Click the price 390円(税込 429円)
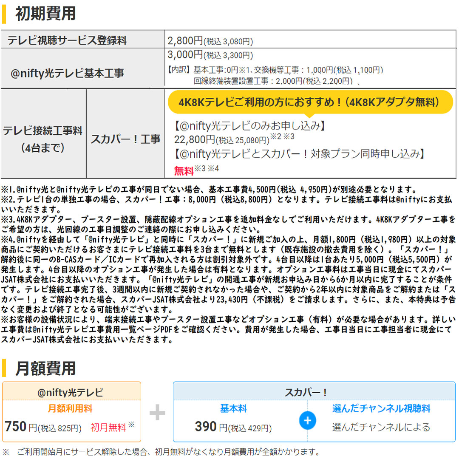459x459 pixels. point(233,427)
